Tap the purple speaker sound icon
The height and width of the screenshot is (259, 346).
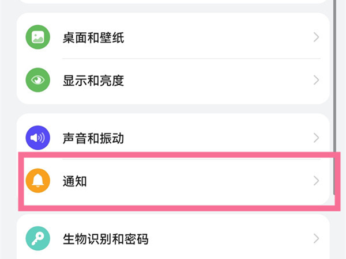[38, 138]
